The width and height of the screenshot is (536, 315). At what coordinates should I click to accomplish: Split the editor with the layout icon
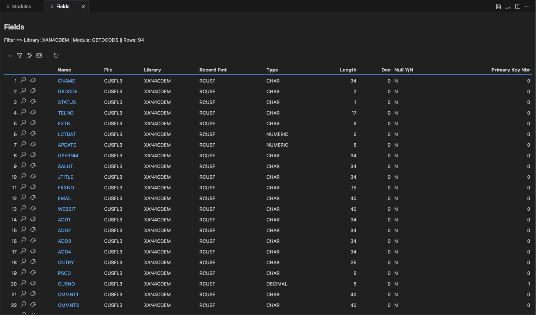click(518, 7)
